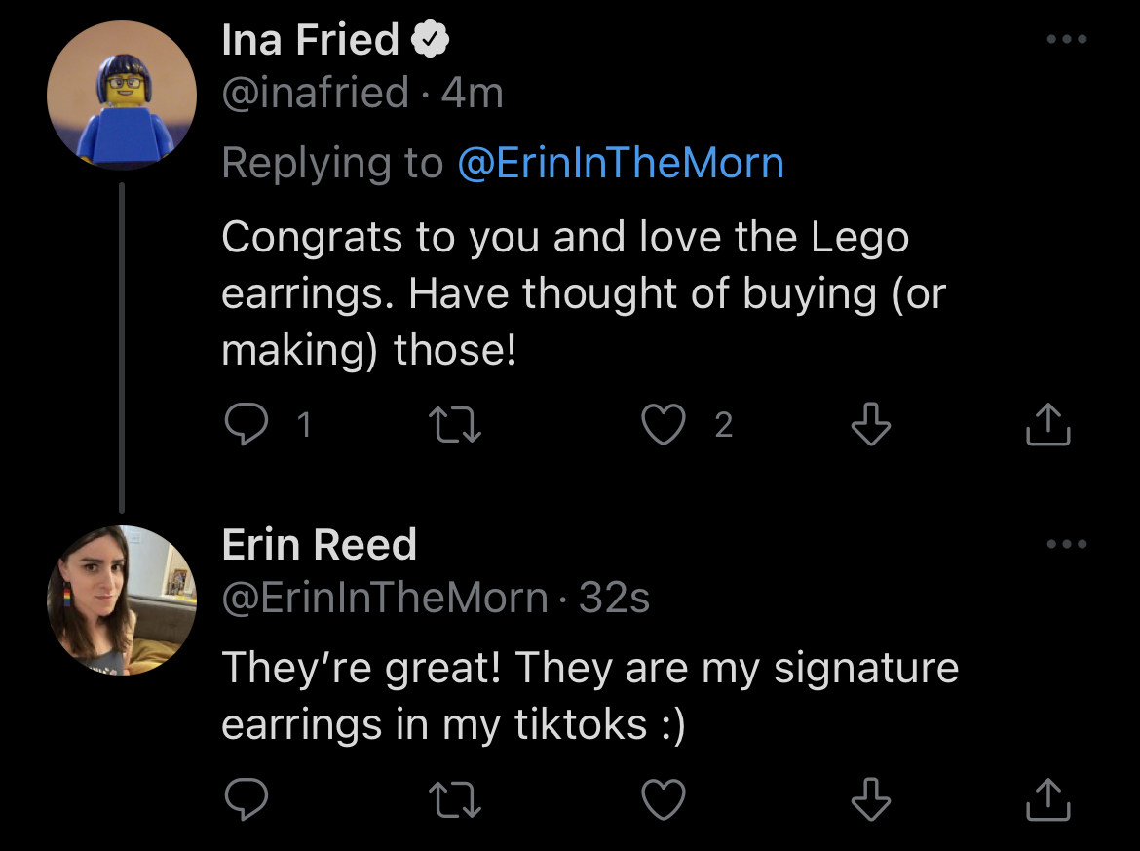1140x851 pixels.
Task: Reply to Erin Reed's tweet
Action: [x=247, y=800]
